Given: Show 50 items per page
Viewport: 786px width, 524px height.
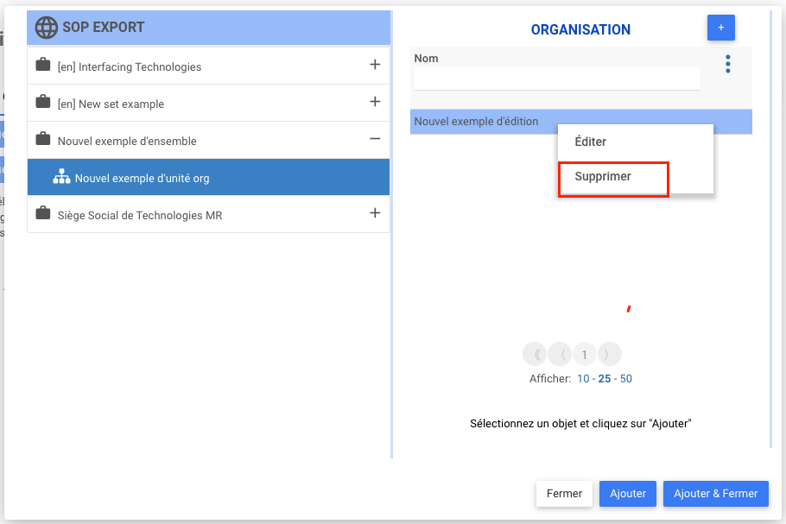Looking at the screenshot, I should point(626,379).
